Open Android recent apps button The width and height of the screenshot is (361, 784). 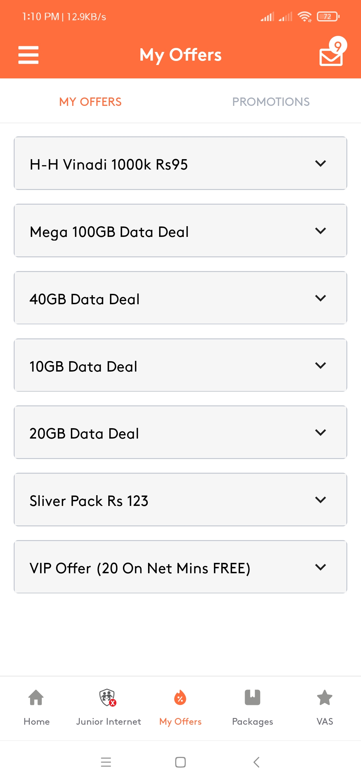click(106, 762)
